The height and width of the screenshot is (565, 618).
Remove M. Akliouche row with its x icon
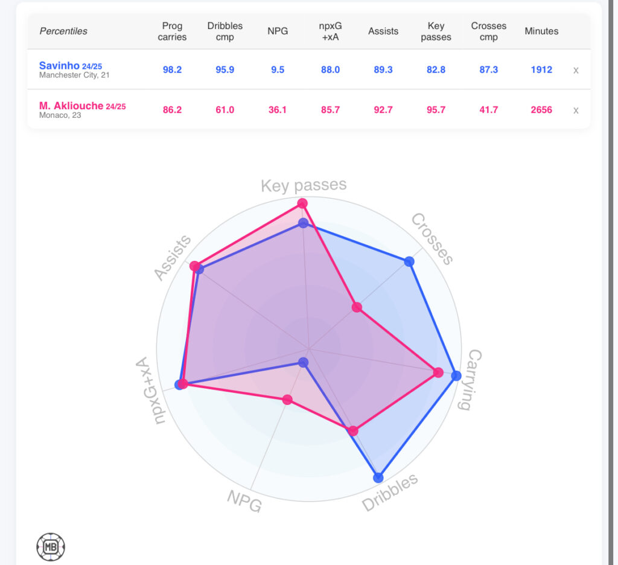(x=576, y=110)
